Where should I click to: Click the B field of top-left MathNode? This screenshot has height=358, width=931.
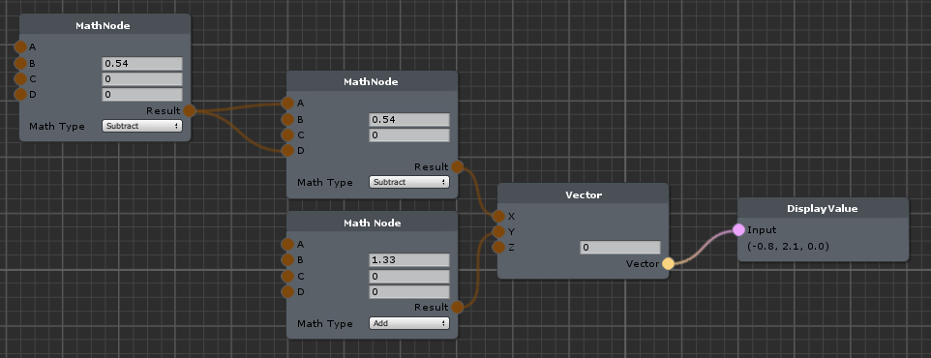coord(142,64)
